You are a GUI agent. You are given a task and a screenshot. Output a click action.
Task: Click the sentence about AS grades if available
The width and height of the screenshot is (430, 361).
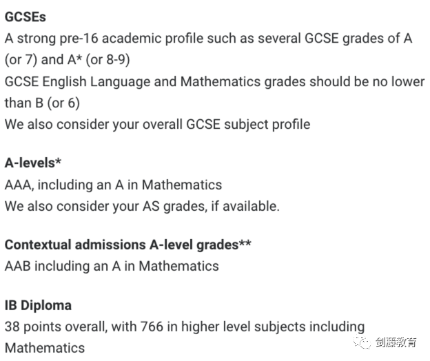pos(142,206)
